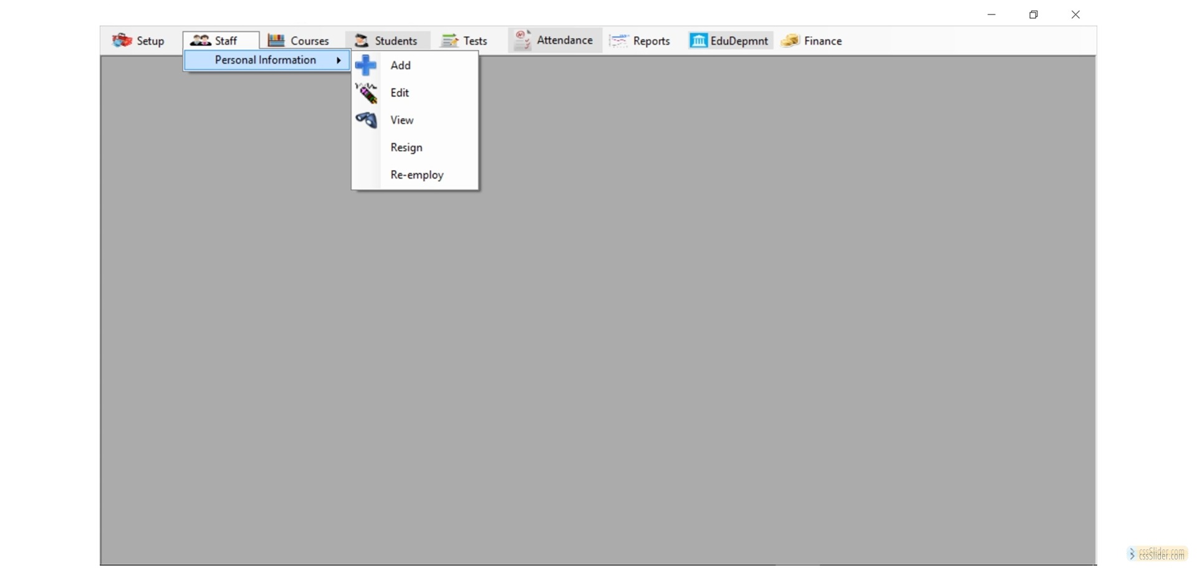Click the Staff people icon
This screenshot has height=570, width=1197.
point(200,40)
